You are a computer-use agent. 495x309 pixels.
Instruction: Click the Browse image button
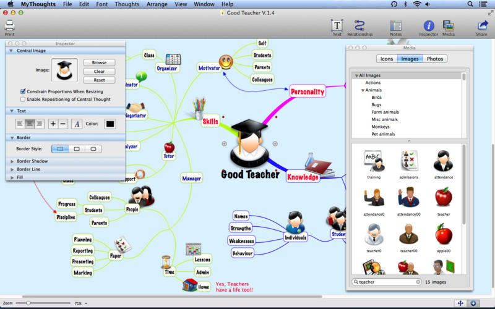click(x=99, y=63)
